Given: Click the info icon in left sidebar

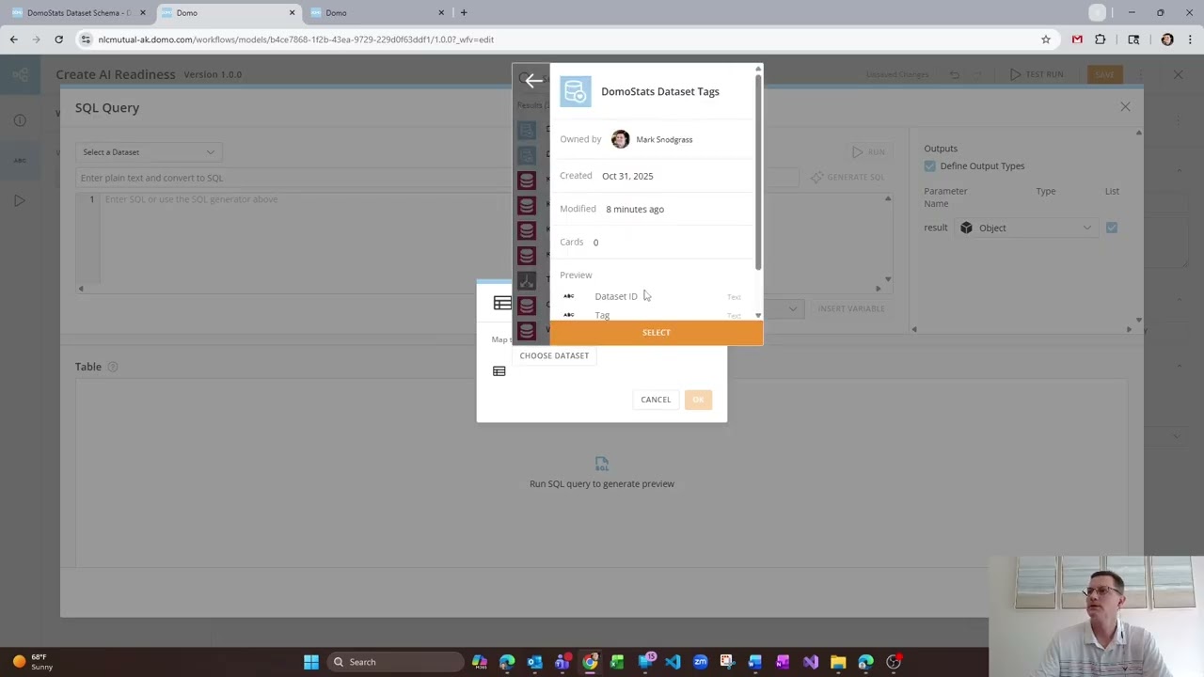Looking at the screenshot, I should point(20,120).
